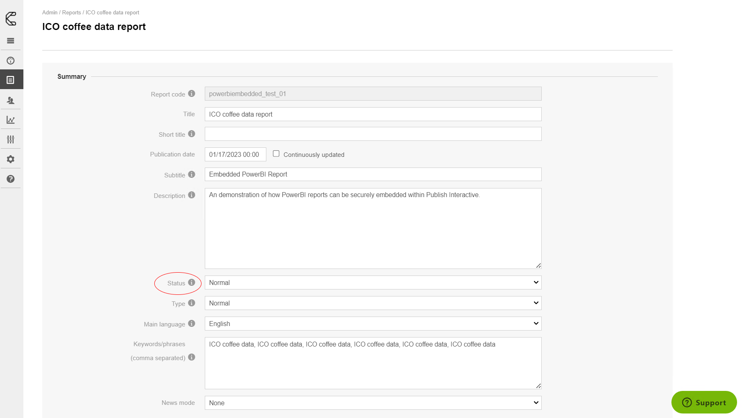742x418 pixels.
Task: Click the info icon next to Status
Action: click(192, 282)
